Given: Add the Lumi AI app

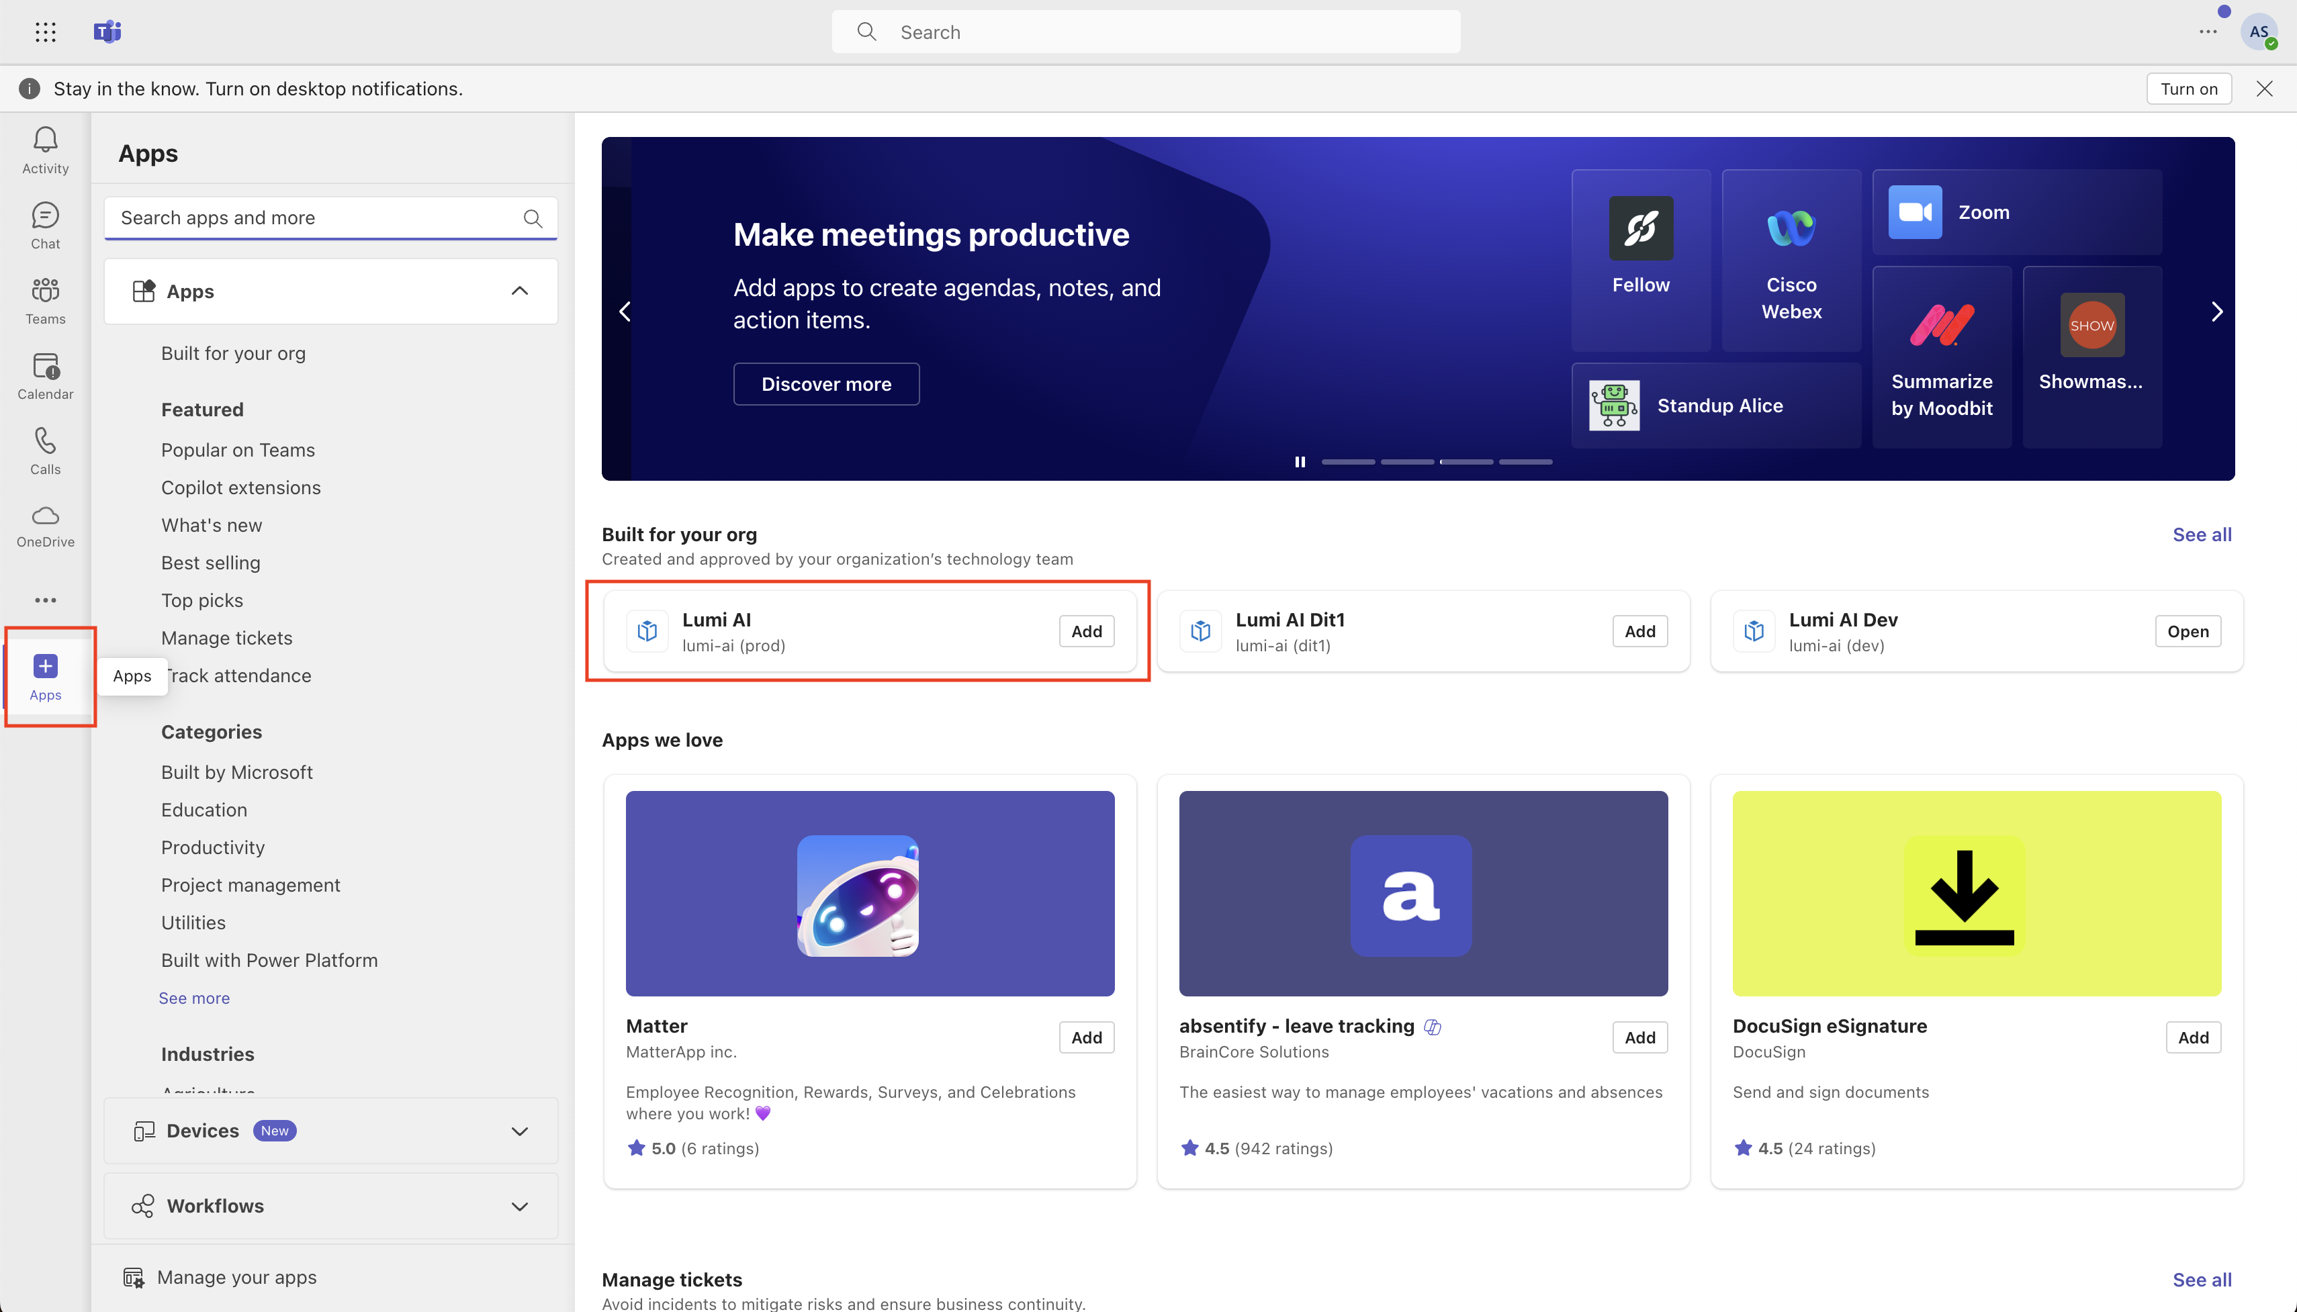Looking at the screenshot, I should [1086, 630].
